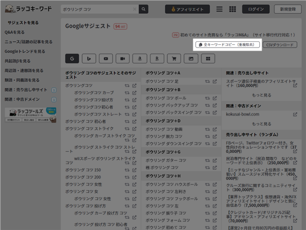Open external link for ボウリングコツ ストレート
Viewport: 306px width, 230px height.
point(135,114)
